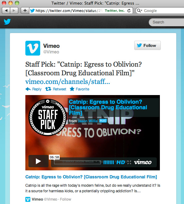
Task: Follow Vimeo with the Follow button
Action: pos(148,45)
